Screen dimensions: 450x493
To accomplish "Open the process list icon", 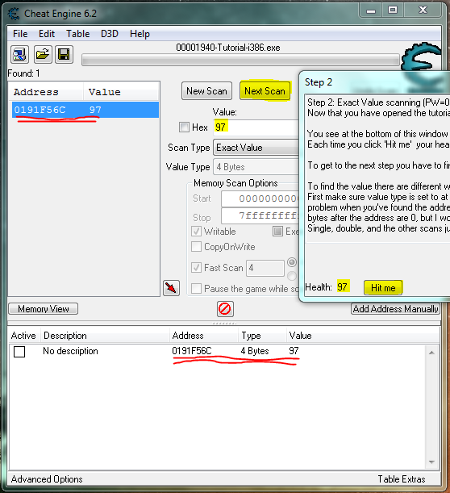I will pos(20,54).
